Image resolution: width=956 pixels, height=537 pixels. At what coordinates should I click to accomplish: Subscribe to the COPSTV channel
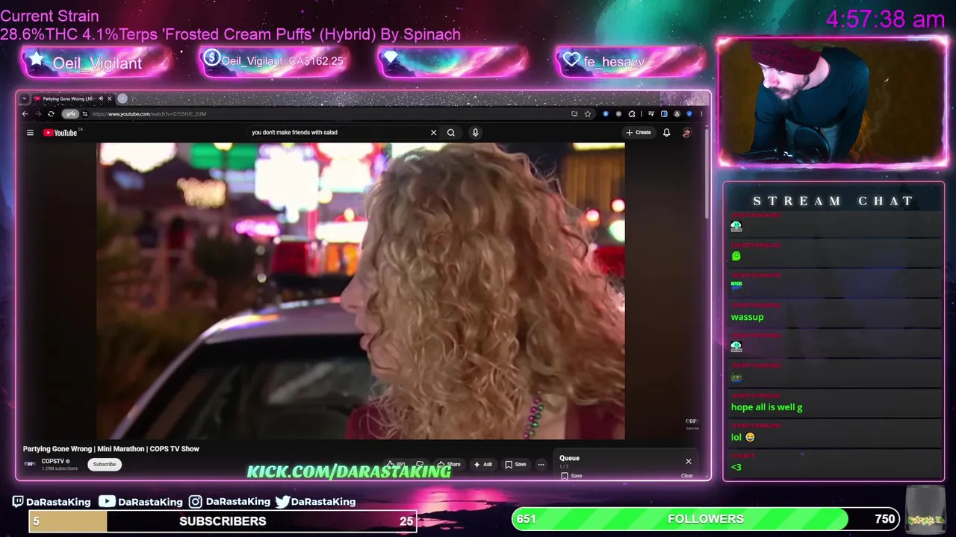coord(105,464)
